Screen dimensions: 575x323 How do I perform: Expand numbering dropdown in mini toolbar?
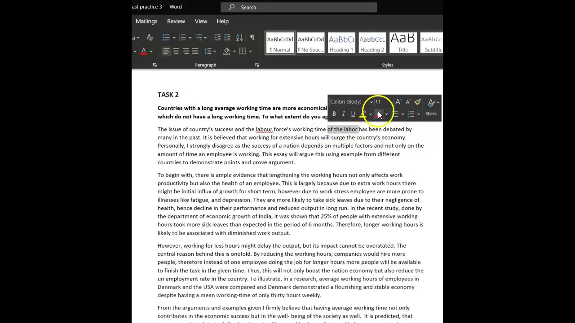tap(418, 114)
